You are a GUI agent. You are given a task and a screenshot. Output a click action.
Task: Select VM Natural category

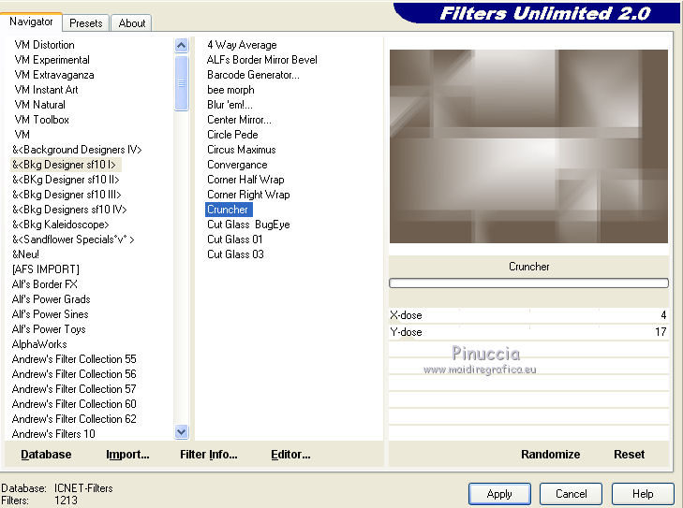(39, 105)
